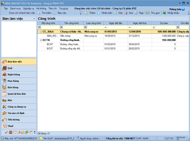The image size is (190, 141).
Task: Open filter operator for Ngày bắt đầu
Action: click(106, 27)
